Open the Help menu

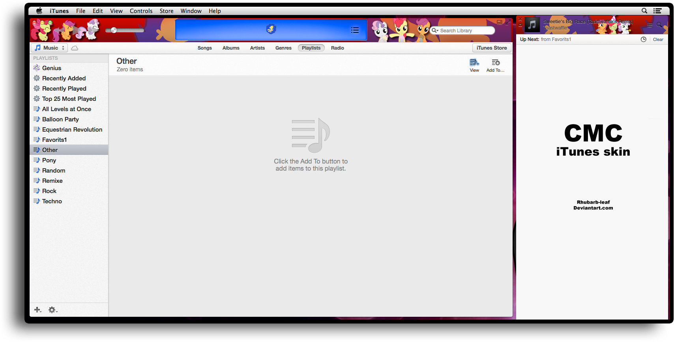pos(215,11)
